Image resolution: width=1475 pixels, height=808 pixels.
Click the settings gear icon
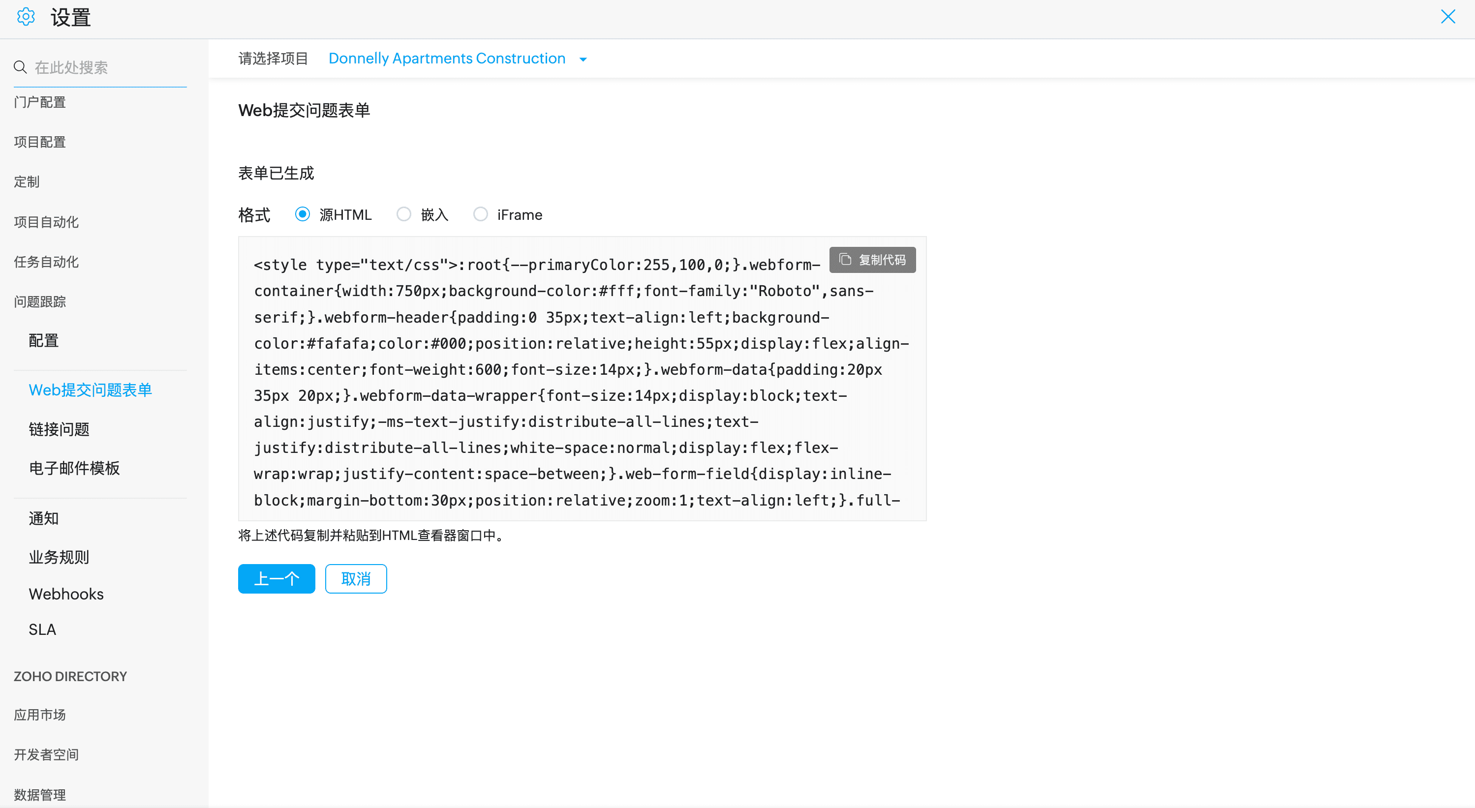(x=26, y=17)
